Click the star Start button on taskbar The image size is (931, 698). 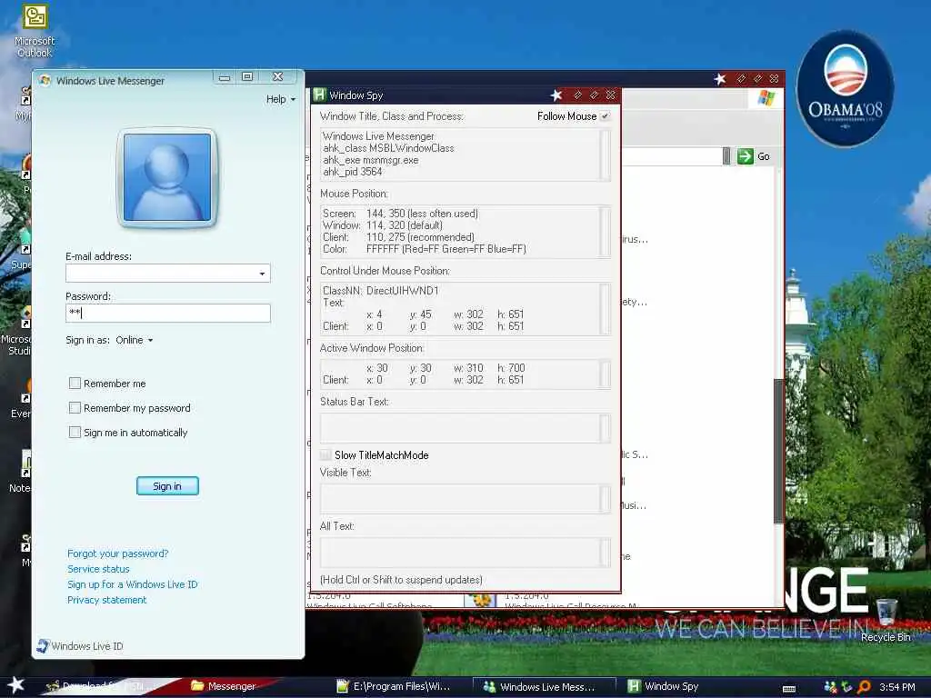tap(16, 685)
